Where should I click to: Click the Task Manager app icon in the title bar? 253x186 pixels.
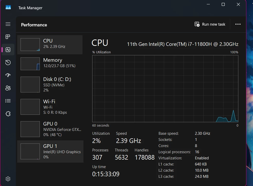(x=8, y=8)
